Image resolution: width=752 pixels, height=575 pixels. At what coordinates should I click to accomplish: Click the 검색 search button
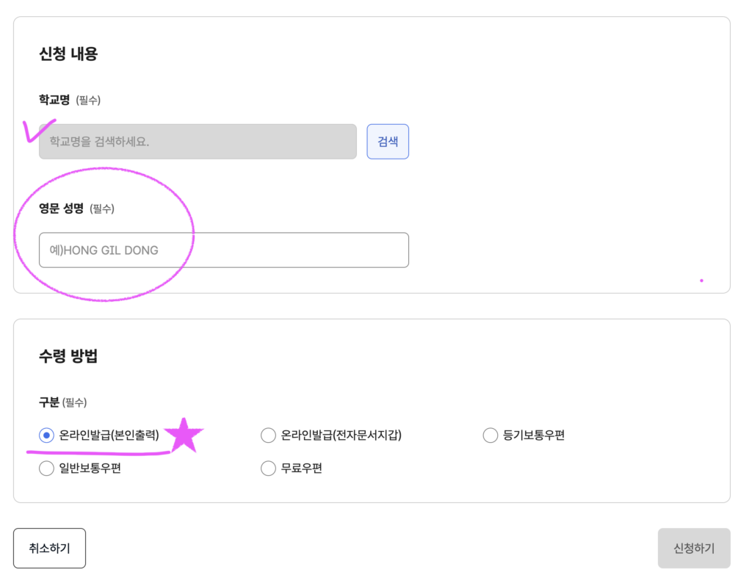click(388, 141)
